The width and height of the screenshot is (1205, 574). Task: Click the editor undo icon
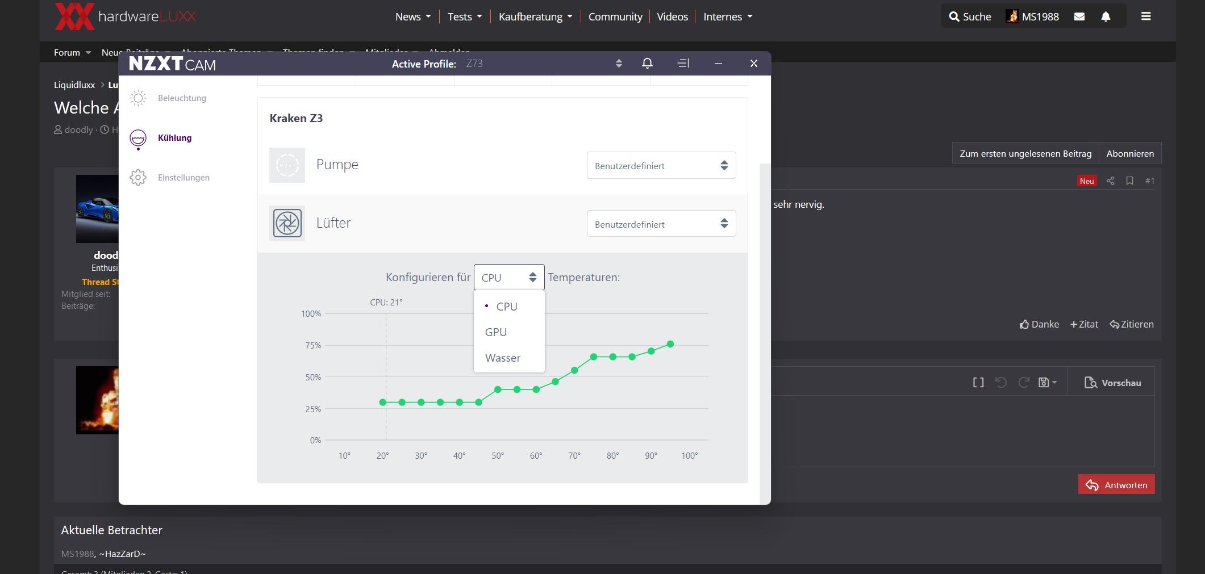[1001, 383]
